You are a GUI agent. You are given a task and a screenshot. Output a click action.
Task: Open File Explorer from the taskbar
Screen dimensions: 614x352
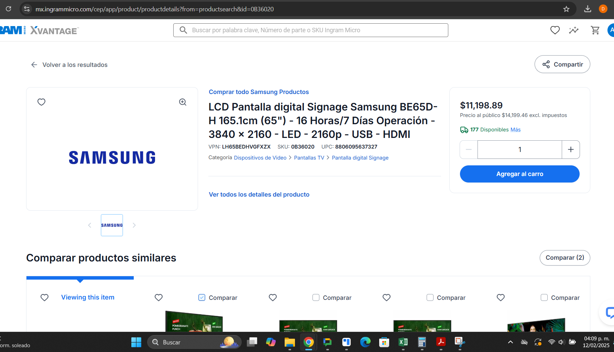click(x=289, y=342)
